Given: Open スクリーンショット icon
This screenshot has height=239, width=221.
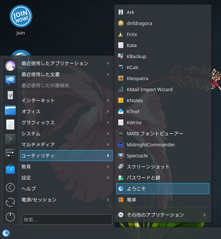Looking at the screenshot, I should click(x=121, y=167).
